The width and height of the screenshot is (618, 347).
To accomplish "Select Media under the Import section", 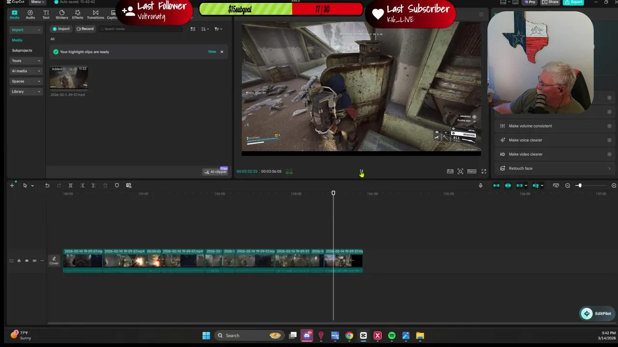I will pos(17,40).
